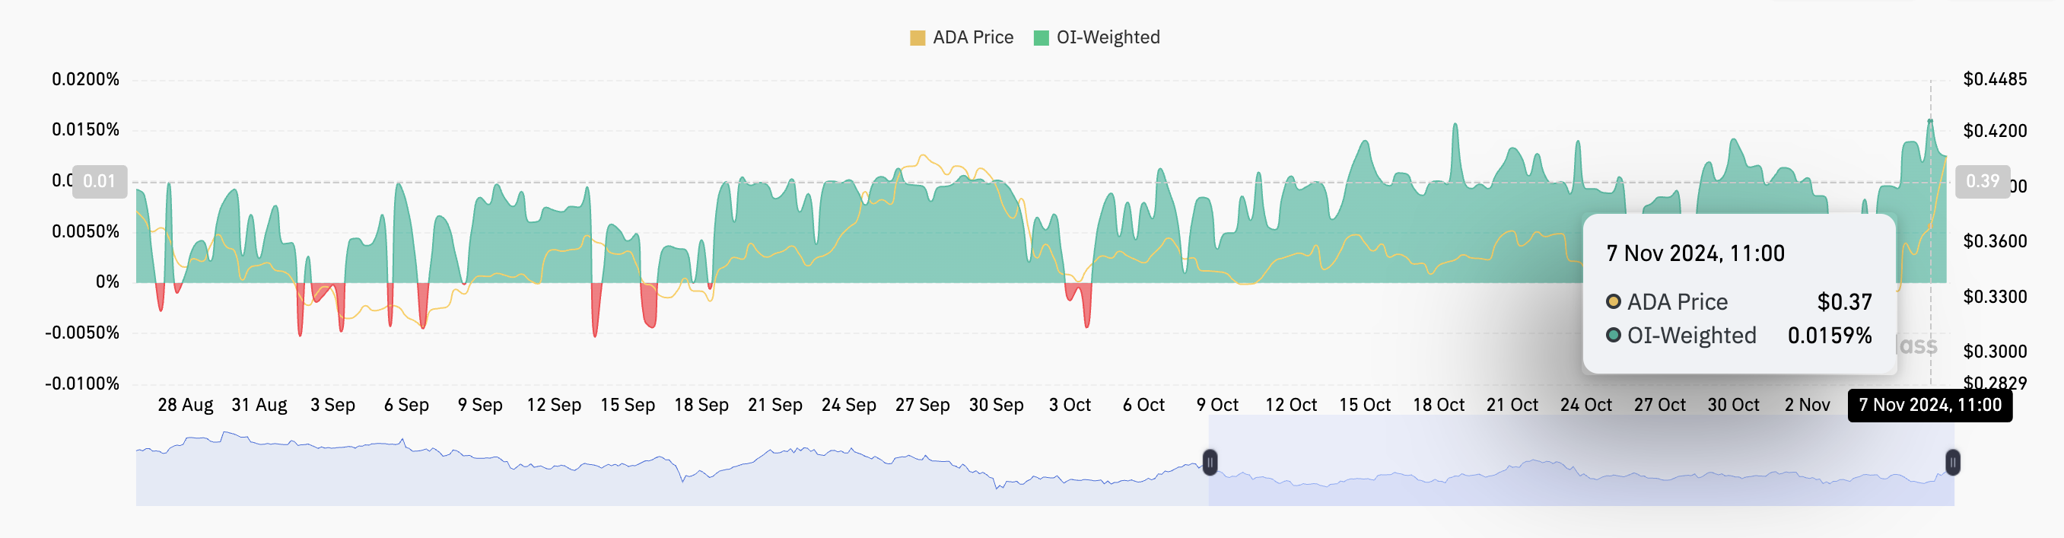Click the 9 Oct date label
The width and height of the screenshot is (2064, 538).
click(1217, 405)
